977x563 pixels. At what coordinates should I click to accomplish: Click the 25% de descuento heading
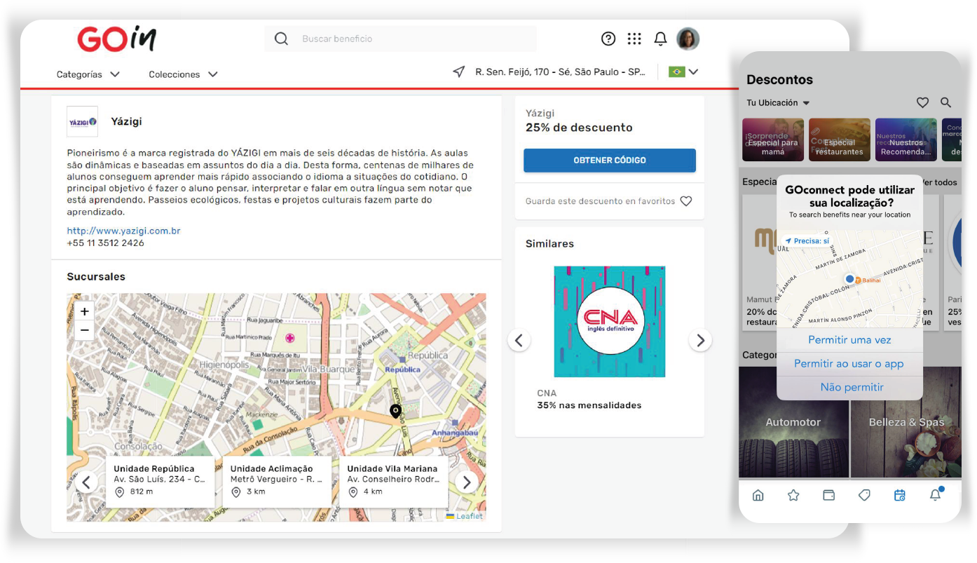point(579,128)
